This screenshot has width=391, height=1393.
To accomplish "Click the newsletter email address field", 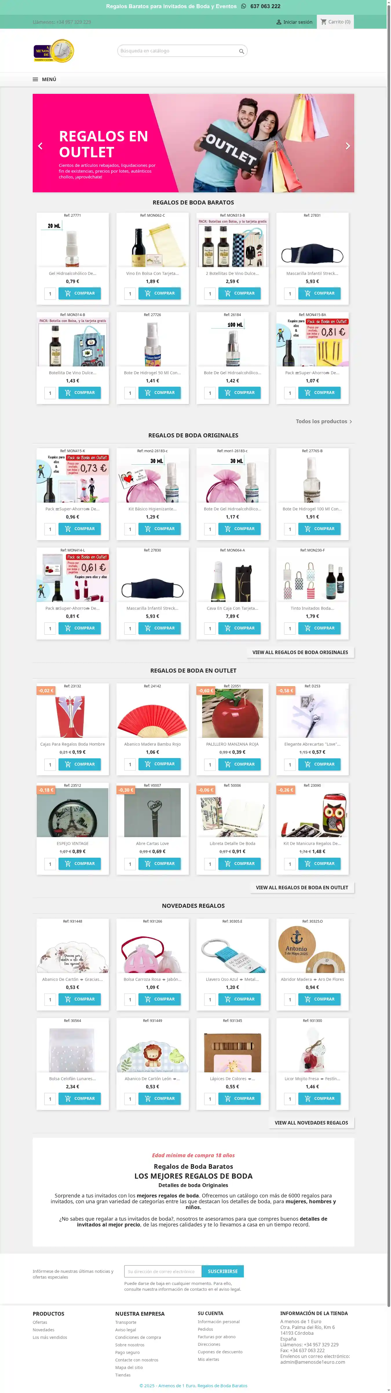I will coord(163,1271).
